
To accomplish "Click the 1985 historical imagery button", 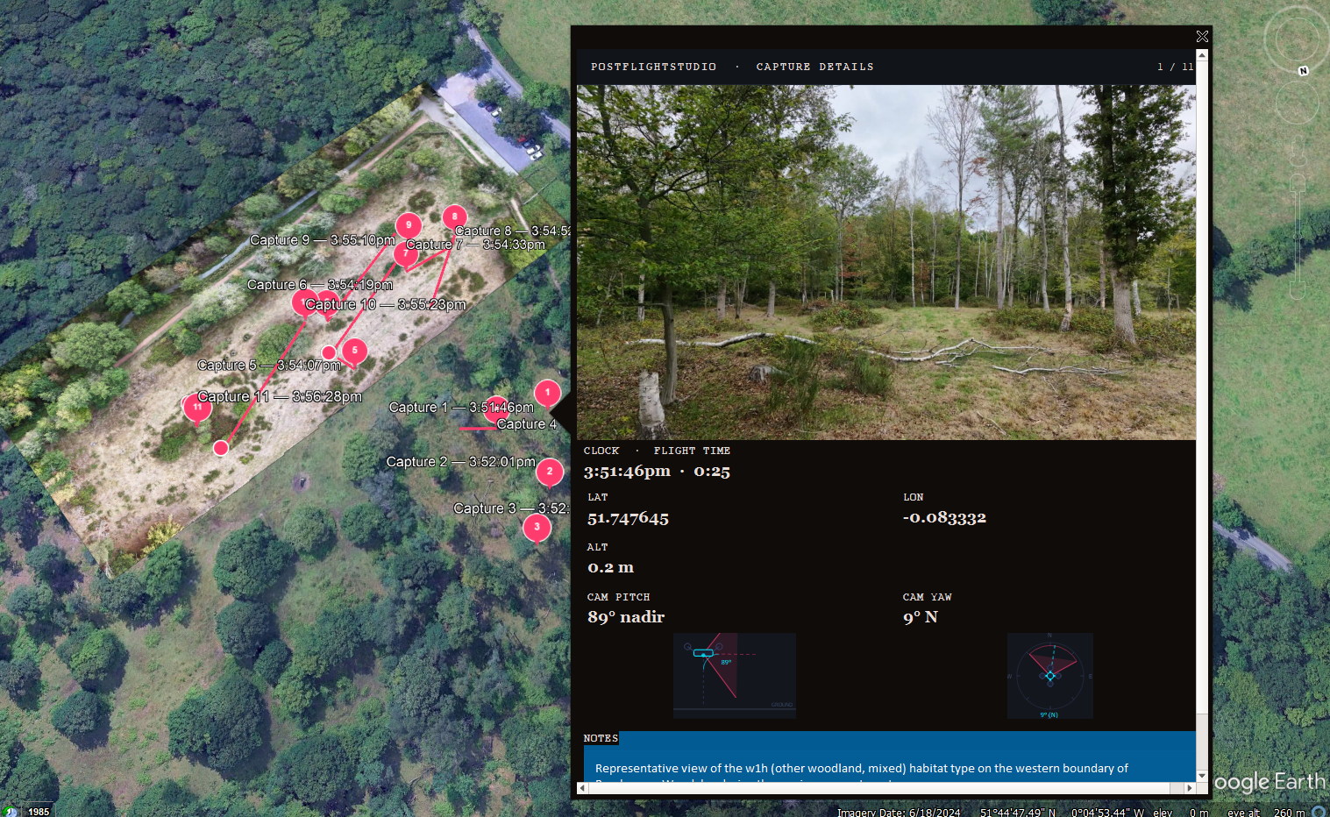I will [39, 811].
